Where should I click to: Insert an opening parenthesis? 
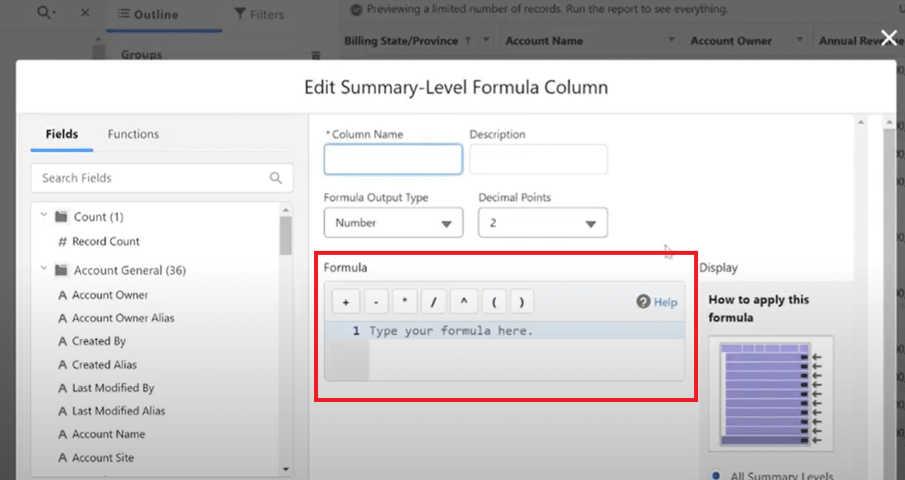(494, 302)
